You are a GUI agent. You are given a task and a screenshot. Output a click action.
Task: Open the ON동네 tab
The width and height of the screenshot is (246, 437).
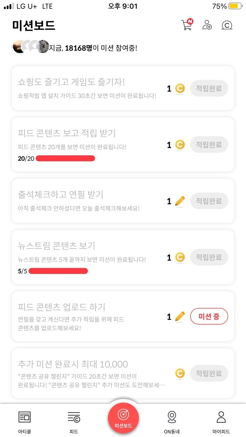[x=172, y=422]
